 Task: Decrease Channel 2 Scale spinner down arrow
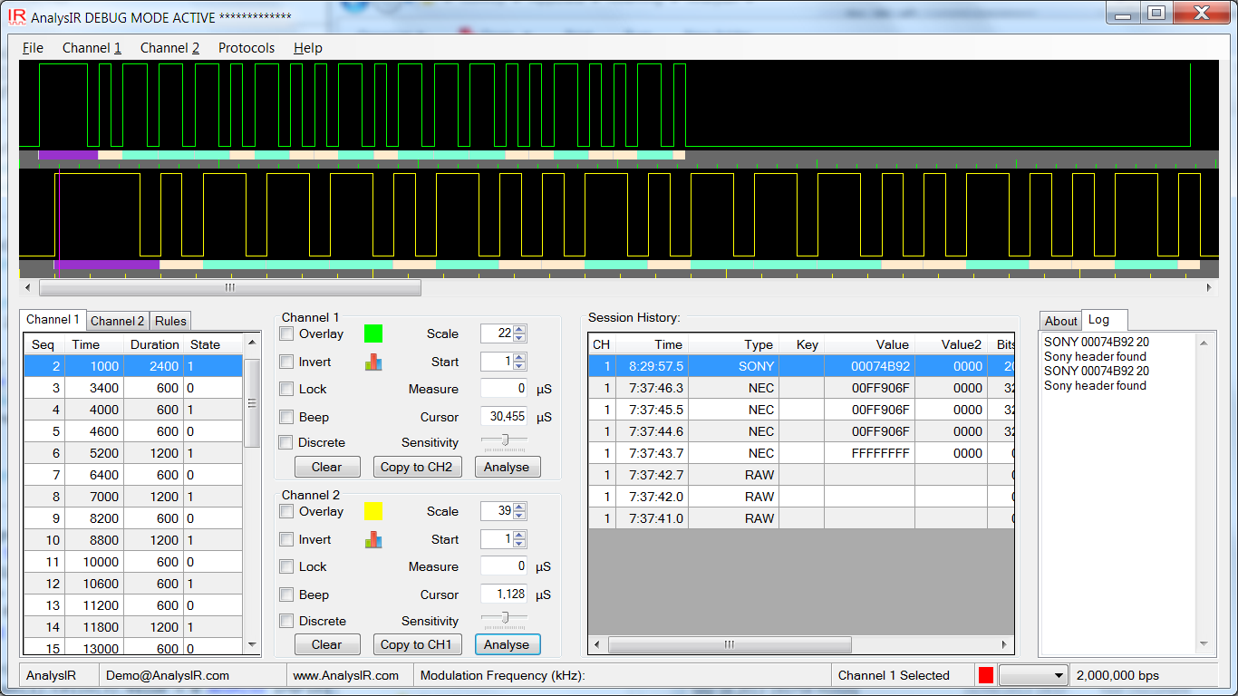(519, 517)
